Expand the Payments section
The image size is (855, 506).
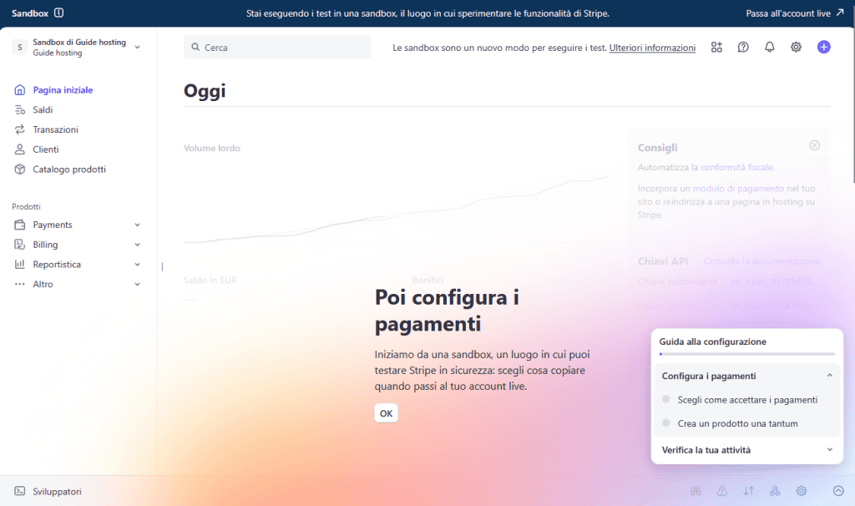[138, 224]
